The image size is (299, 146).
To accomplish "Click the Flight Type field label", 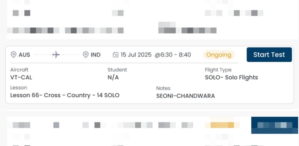I will tap(218, 70).
